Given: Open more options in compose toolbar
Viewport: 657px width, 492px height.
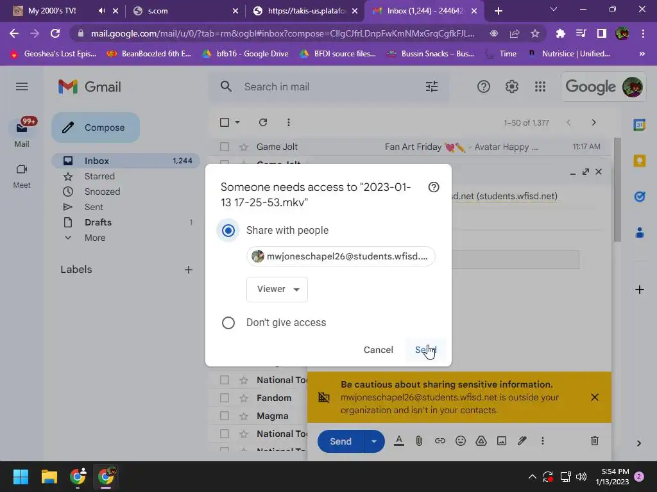Looking at the screenshot, I should pyautogui.click(x=543, y=441).
